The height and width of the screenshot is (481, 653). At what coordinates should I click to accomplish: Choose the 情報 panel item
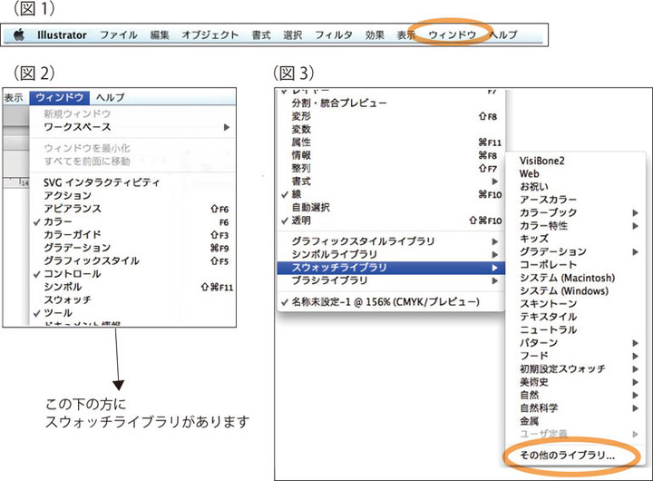391,155
